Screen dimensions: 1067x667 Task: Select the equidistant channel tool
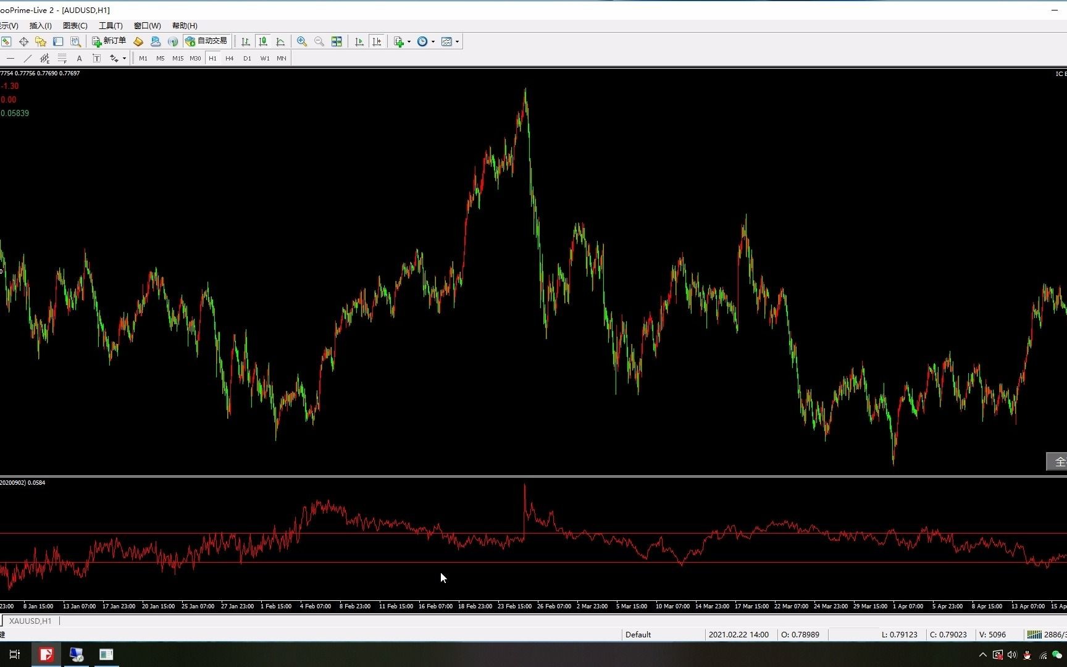[44, 58]
